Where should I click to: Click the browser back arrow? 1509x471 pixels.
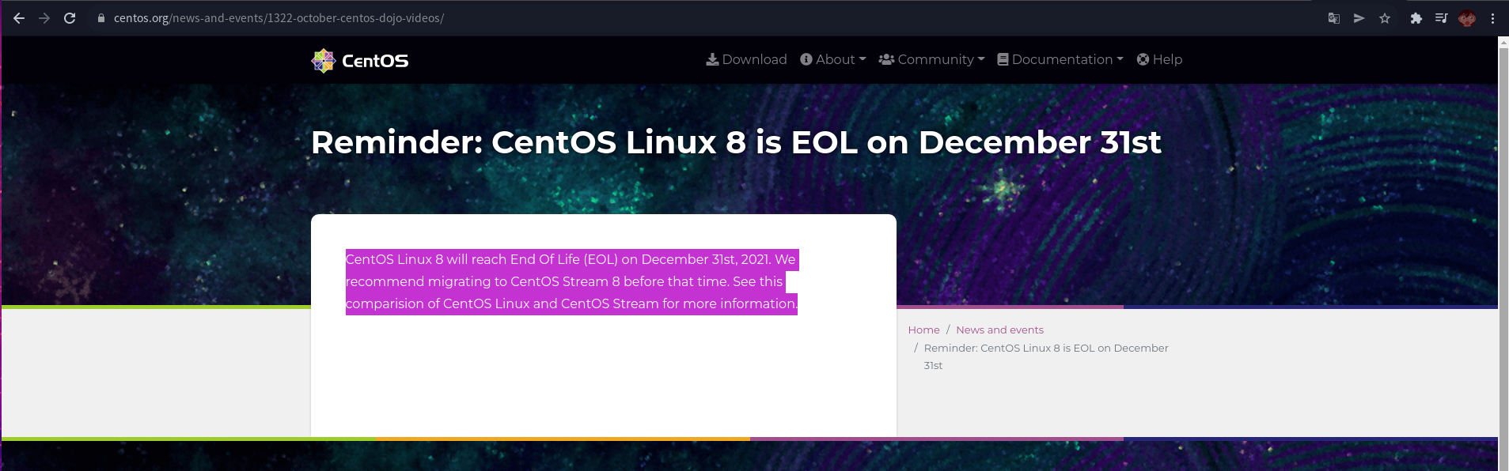[19, 18]
